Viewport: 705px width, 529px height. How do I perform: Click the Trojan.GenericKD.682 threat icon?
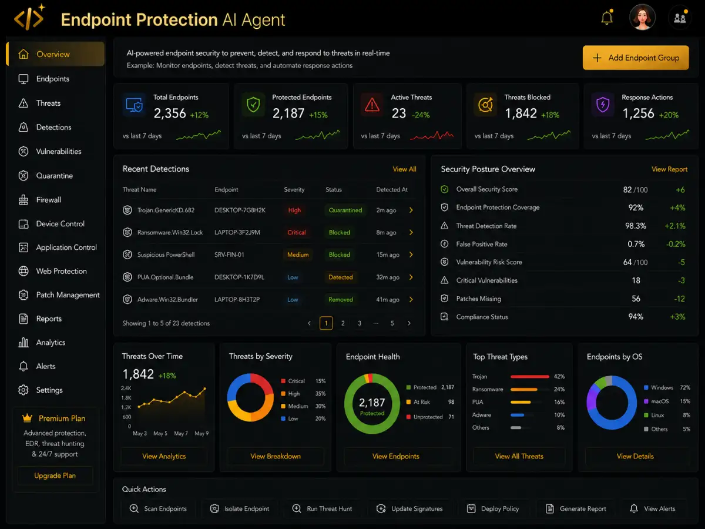[x=127, y=210]
